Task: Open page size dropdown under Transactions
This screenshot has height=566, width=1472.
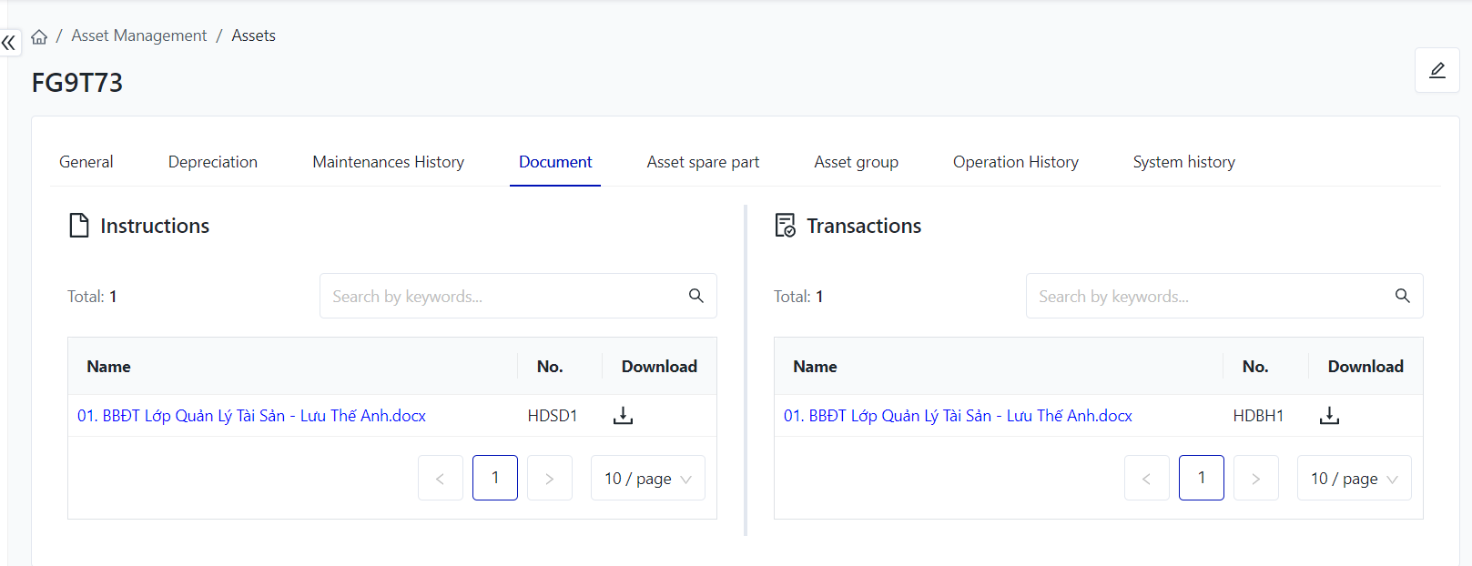Action: (1354, 479)
